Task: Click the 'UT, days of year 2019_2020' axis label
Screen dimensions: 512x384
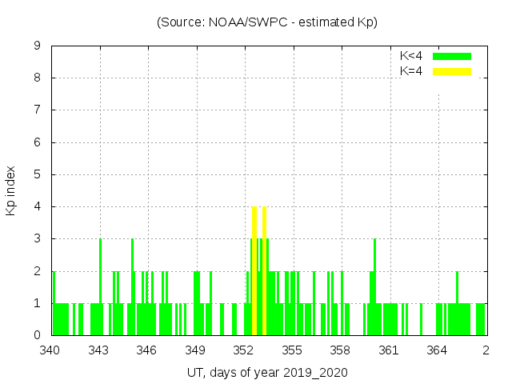Action: [267, 373]
